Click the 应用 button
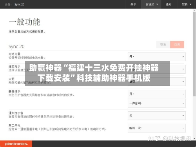Viewport: 196px width, 147px height. (x=177, y=45)
